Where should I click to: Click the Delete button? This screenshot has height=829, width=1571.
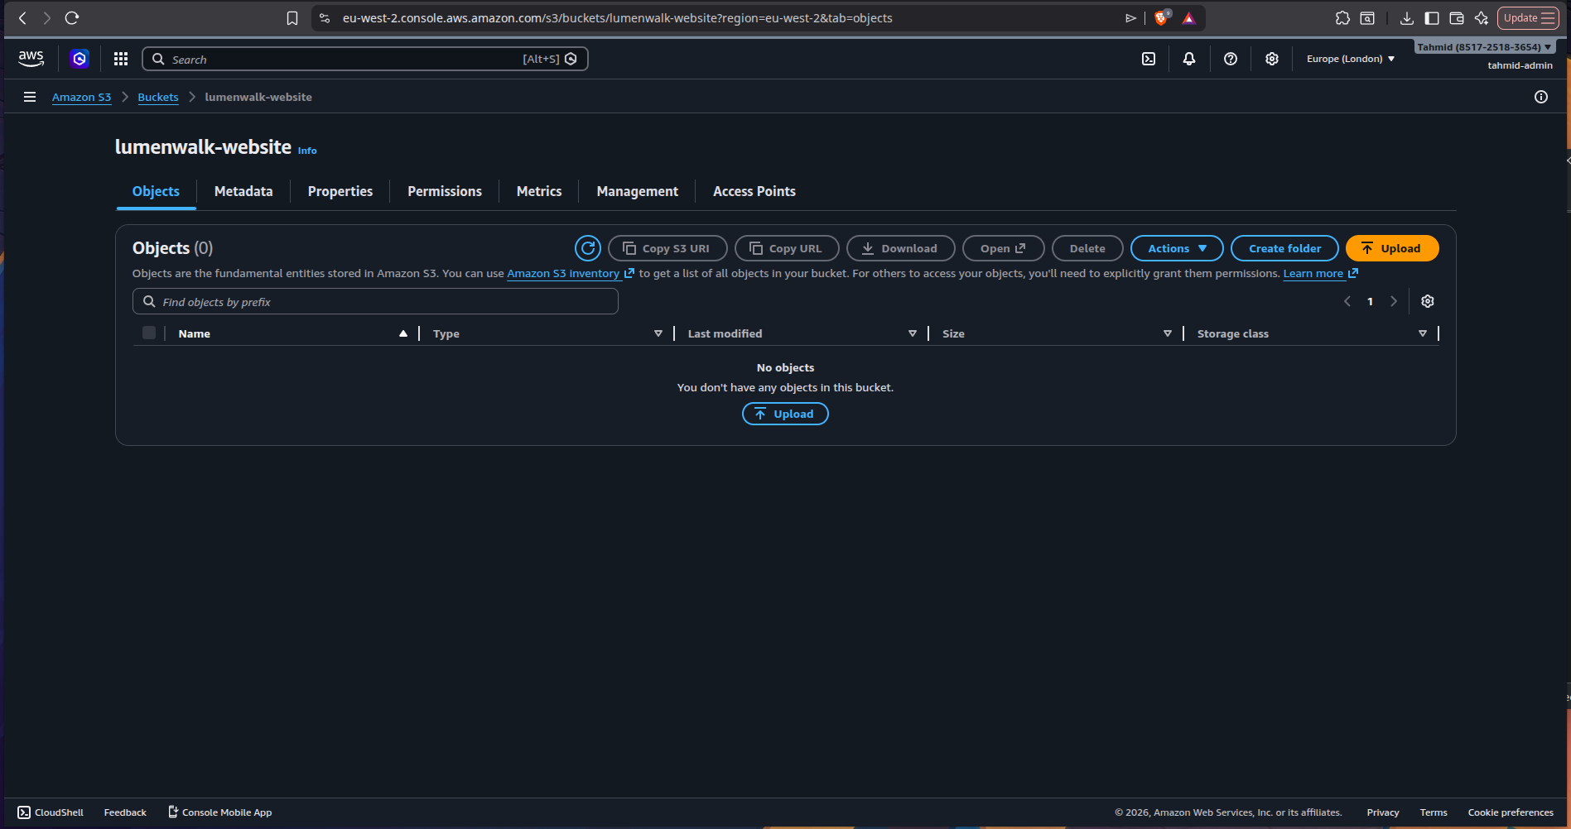(1087, 248)
